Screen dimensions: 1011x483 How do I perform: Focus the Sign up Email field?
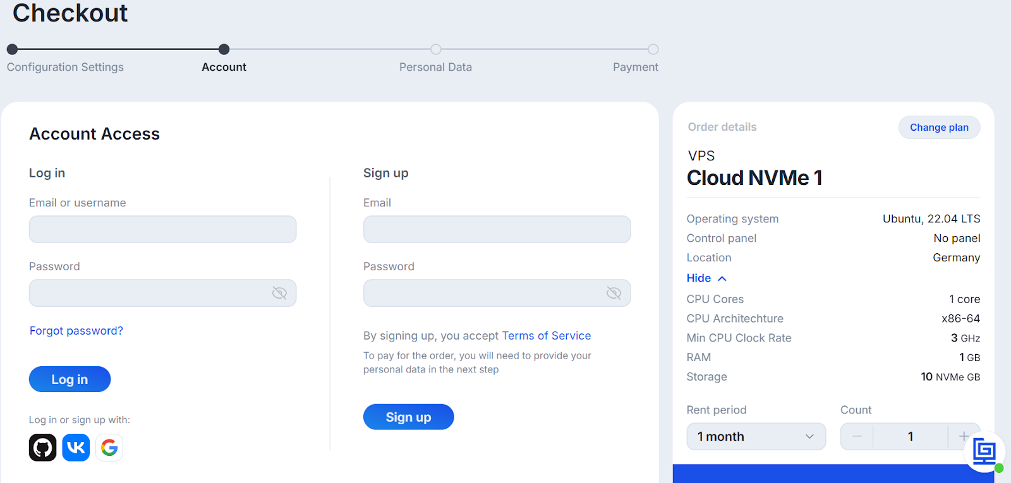pos(497,229)
